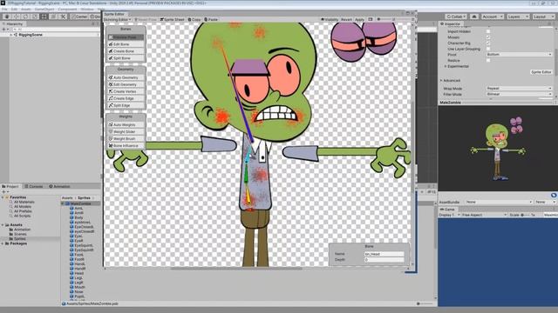Open the Visibility panel in Sprite Editor
Screen dimensions: 558x313
pyautogui.click(x=330, y=19)
